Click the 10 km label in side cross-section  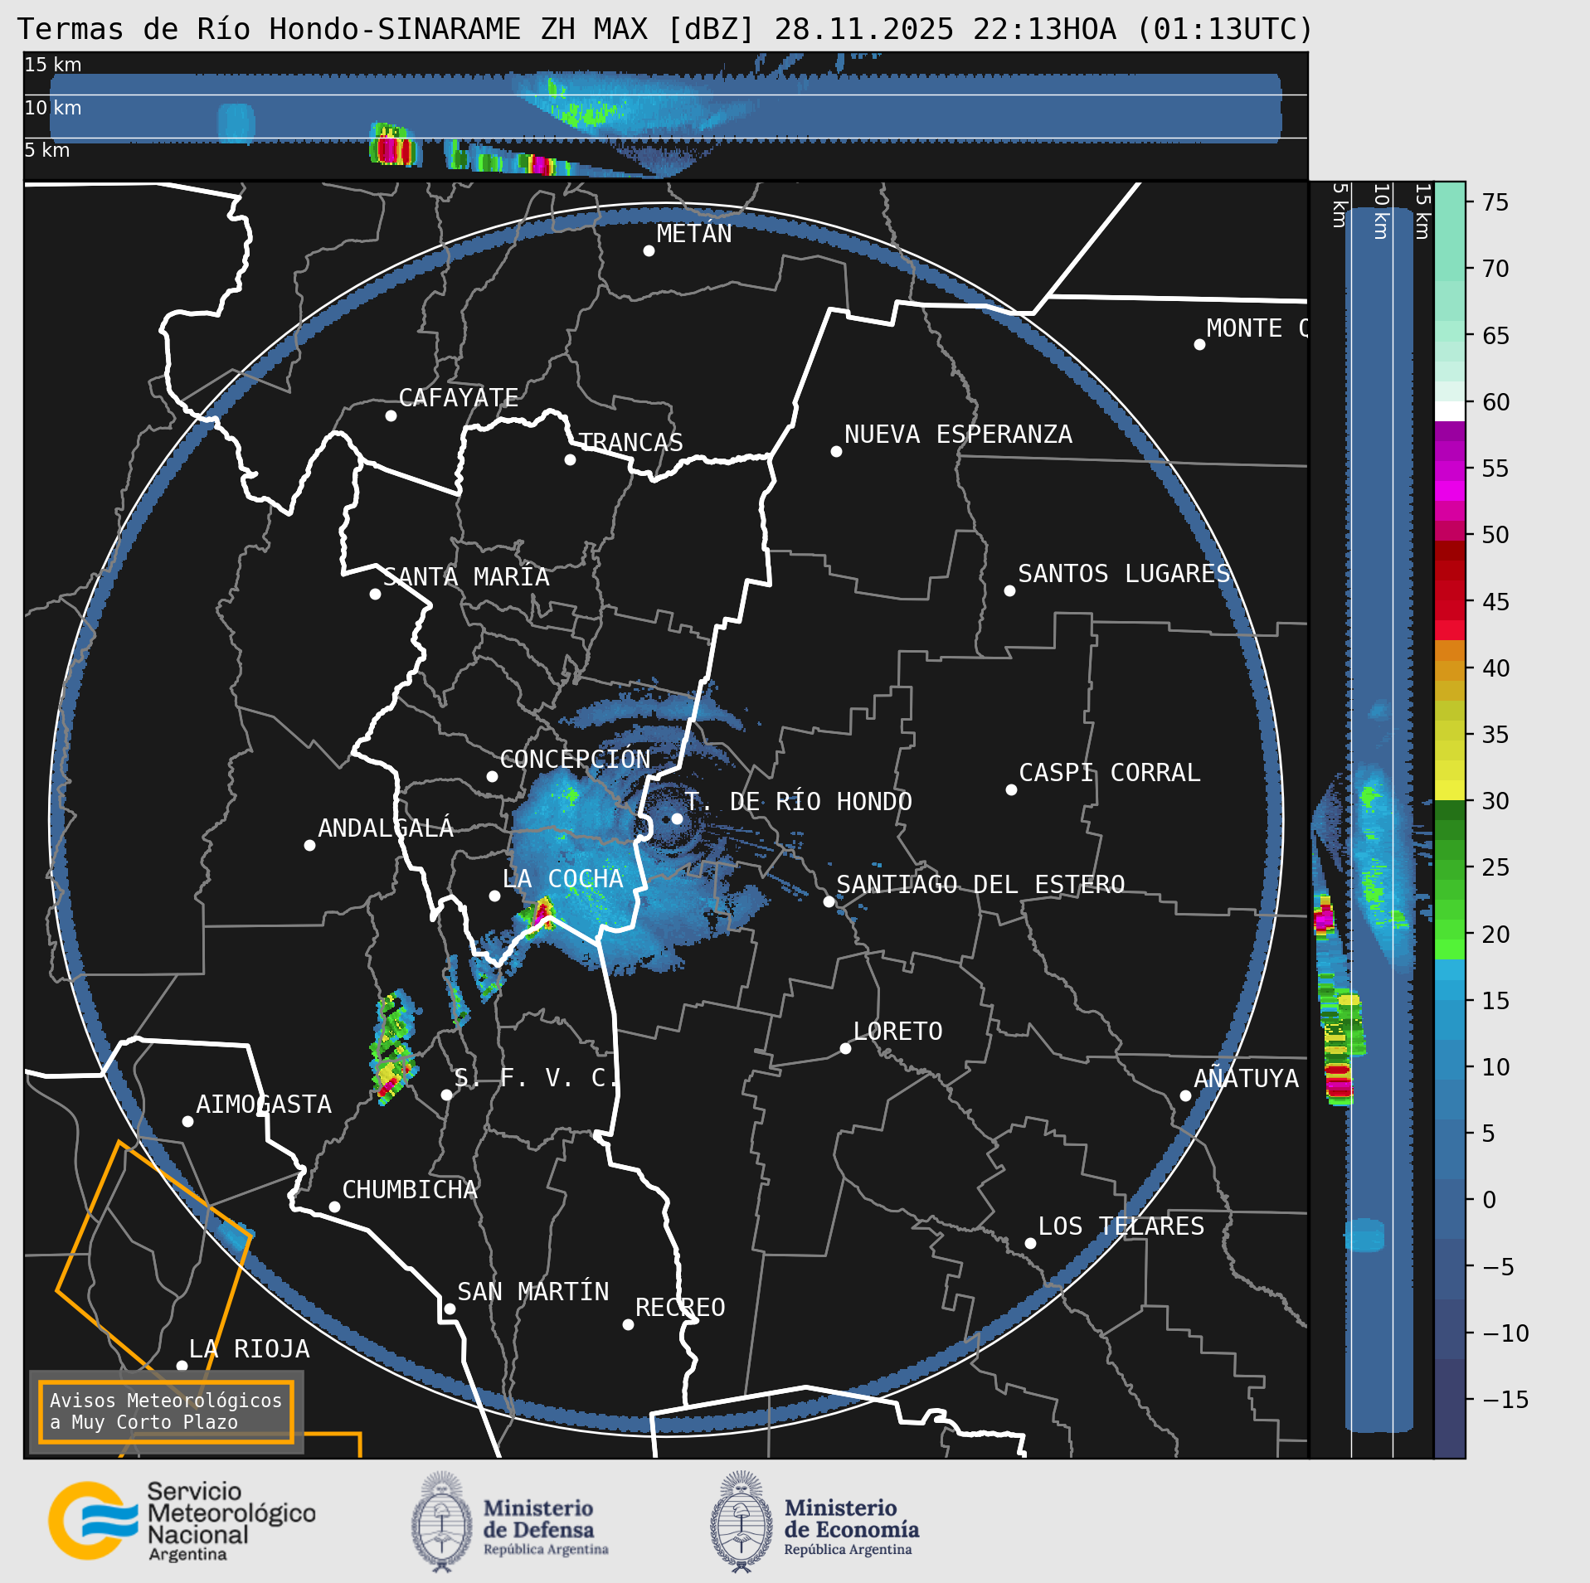[x=1381, y=211]
